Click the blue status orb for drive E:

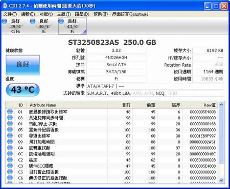(33, 21)
